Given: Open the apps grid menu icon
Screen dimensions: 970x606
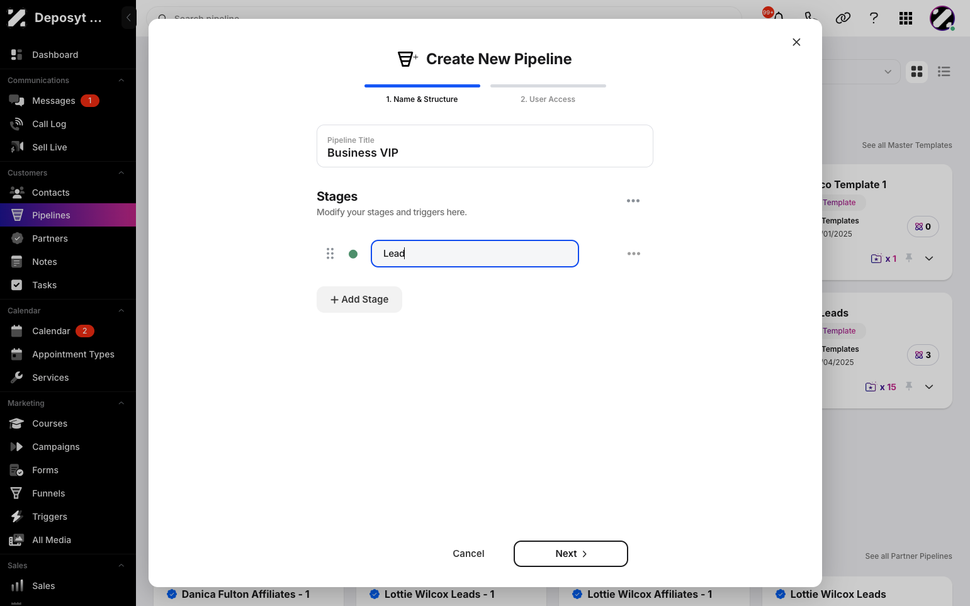Looking at the screenshot, I should pyautogui.click(x=906, y=18).
